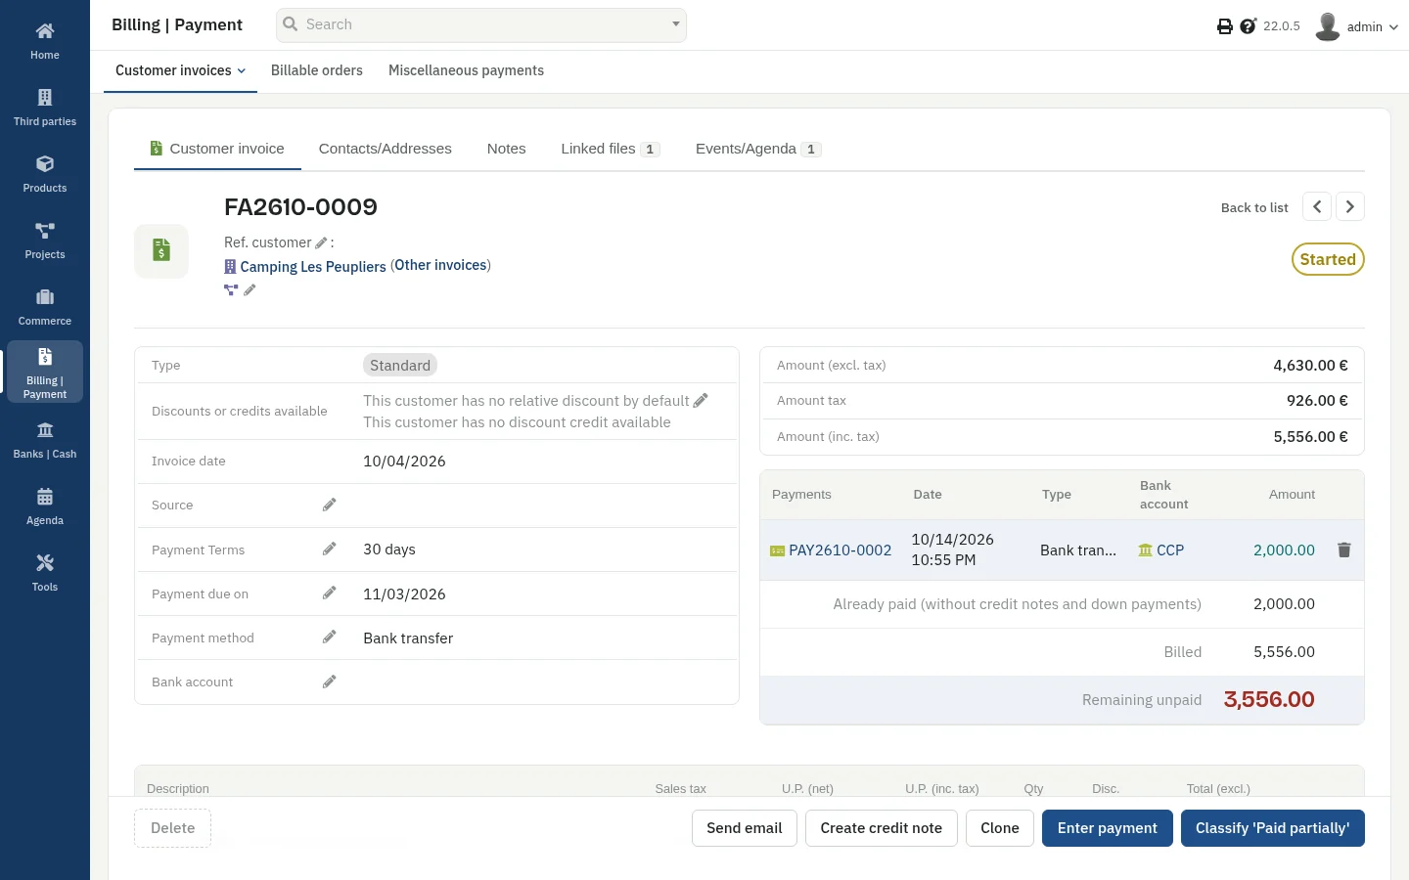The height and width of the screenshot is (880, 1409).
Task: Open Banks | Cash module
Action: 45,440
